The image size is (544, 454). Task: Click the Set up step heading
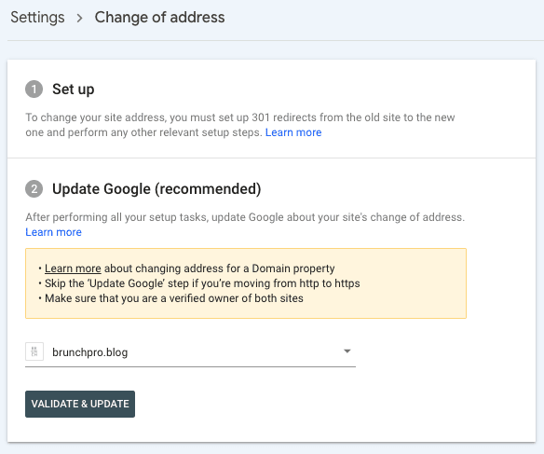click(74, 89)
